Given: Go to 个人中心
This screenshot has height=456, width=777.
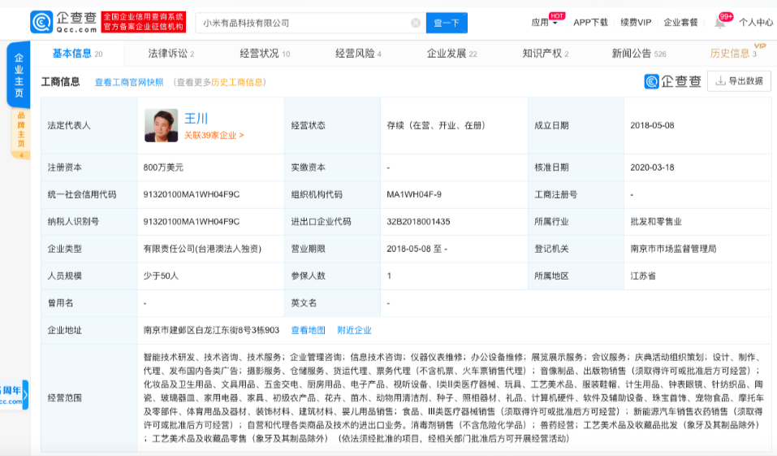Looking at the screenshot, I should [756, 22].
